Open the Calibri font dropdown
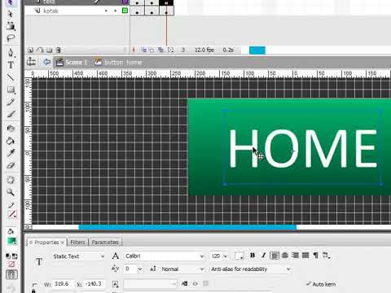The width and height of the screenshot is (391, 293). [165, 256]
